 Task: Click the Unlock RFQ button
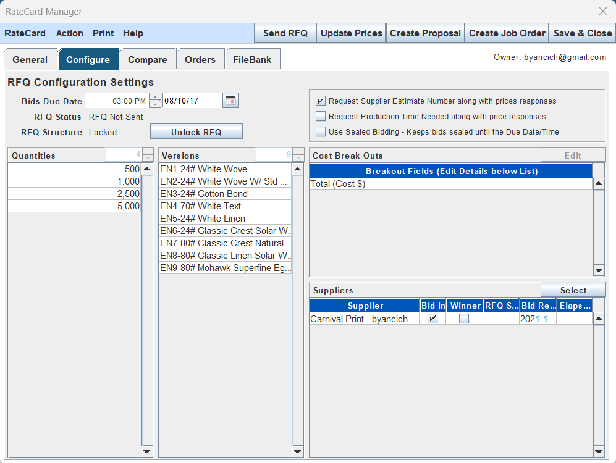point(196,132)
